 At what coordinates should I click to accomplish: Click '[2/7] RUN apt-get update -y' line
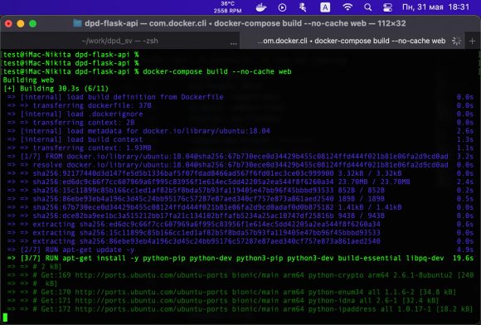(x=70, y=250)
